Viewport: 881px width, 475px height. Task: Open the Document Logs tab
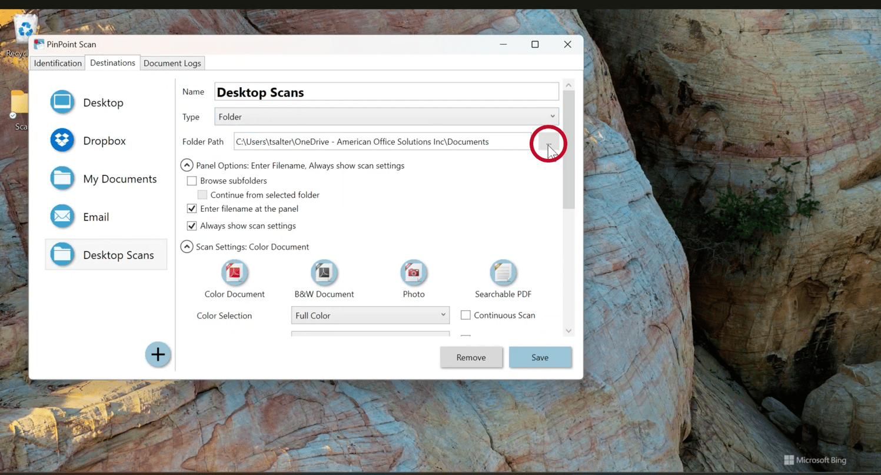(172, 63)
